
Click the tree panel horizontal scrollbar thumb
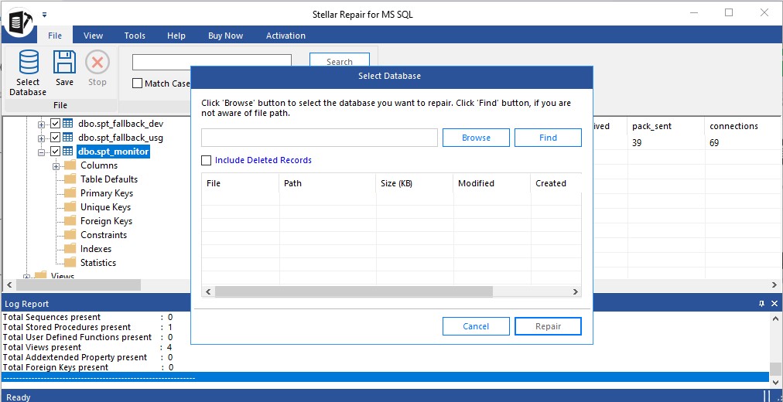tap(78, 284)
